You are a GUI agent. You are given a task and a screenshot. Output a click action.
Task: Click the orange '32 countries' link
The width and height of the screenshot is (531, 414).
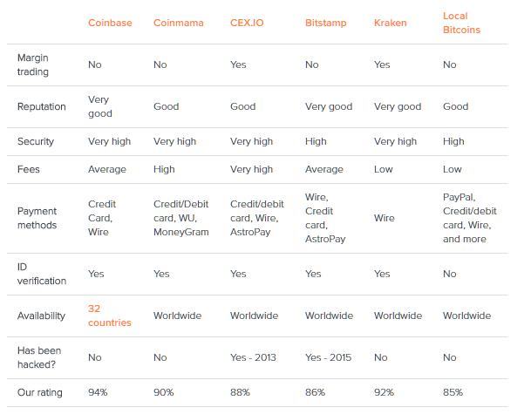coord(110,316)
